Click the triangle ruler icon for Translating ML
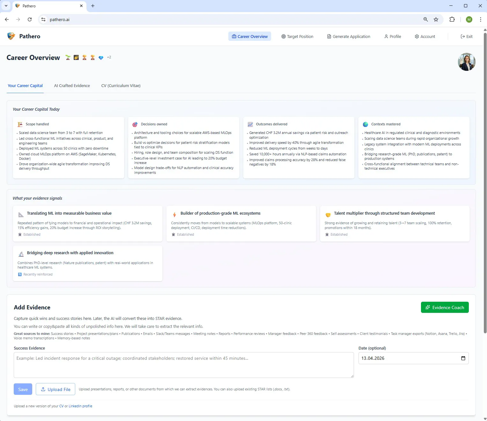The width and height of the screenshot is (487, 421). tap(21, 215)
